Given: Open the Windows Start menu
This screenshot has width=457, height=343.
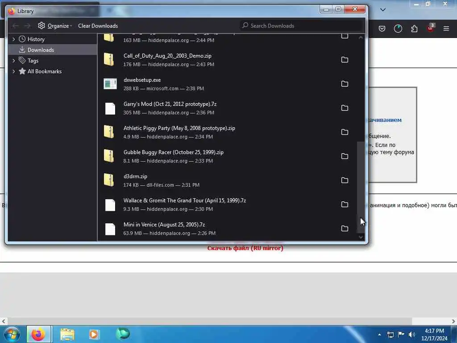Looking at the screenshot, I should (x=12, y=334).
